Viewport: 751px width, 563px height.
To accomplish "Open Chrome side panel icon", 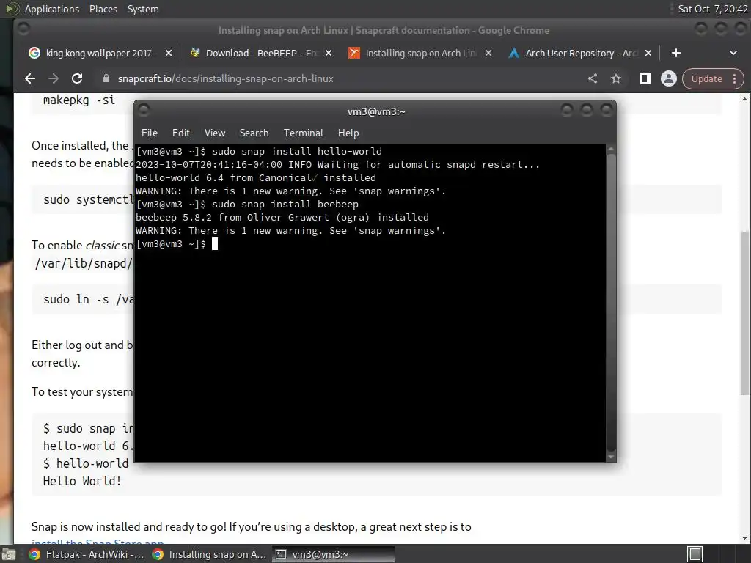I will 645,78.
